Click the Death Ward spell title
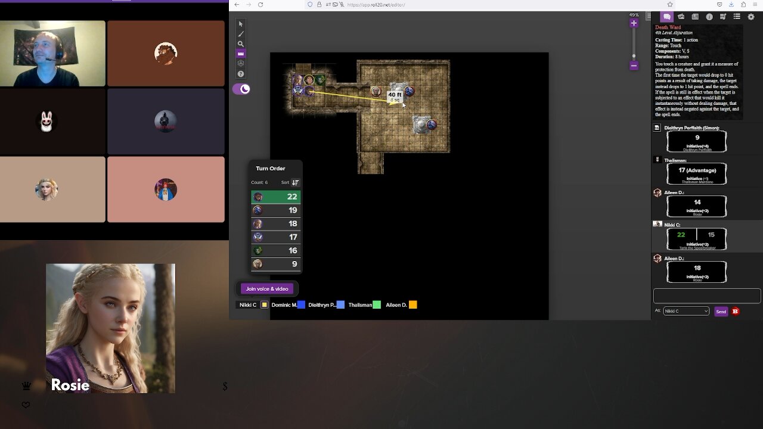This screenshot has height=429, width=763. [x=668, y=27]
